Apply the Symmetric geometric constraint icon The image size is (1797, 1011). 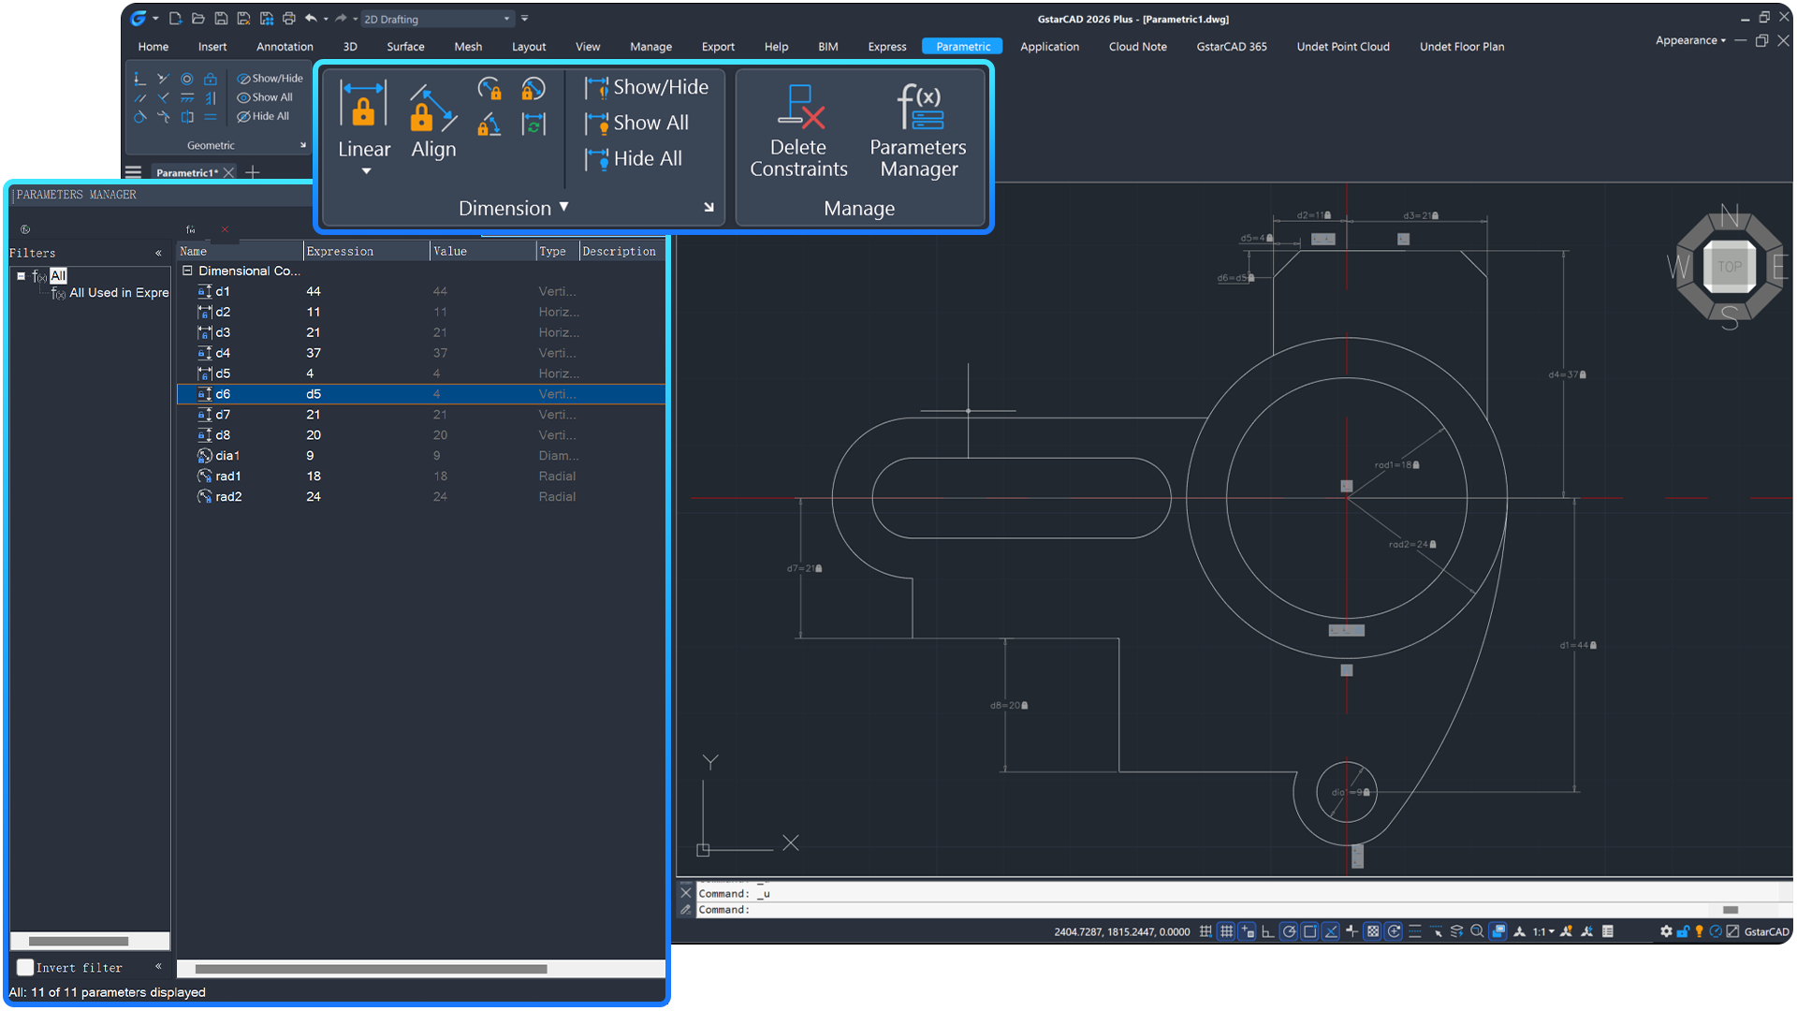[186, 117]
